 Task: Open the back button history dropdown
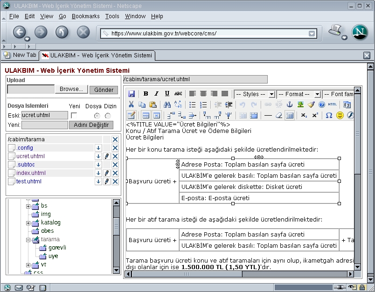(28, 39)
